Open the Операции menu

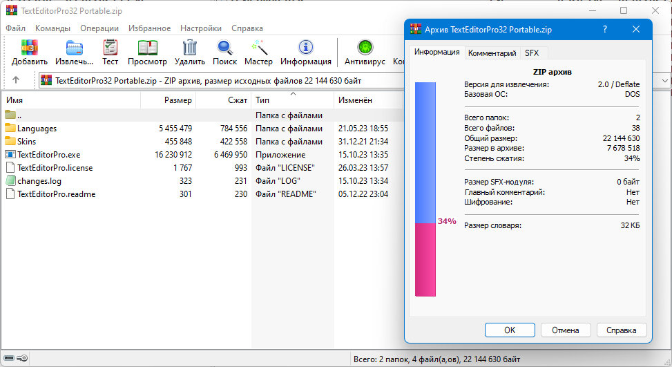pos(99,28)
